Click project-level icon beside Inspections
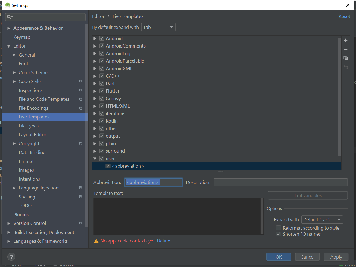 (x=81, y=90)
